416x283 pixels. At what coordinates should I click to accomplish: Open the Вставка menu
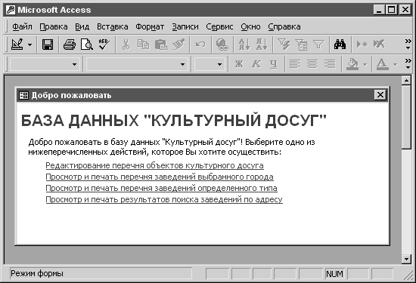[113, 26]
